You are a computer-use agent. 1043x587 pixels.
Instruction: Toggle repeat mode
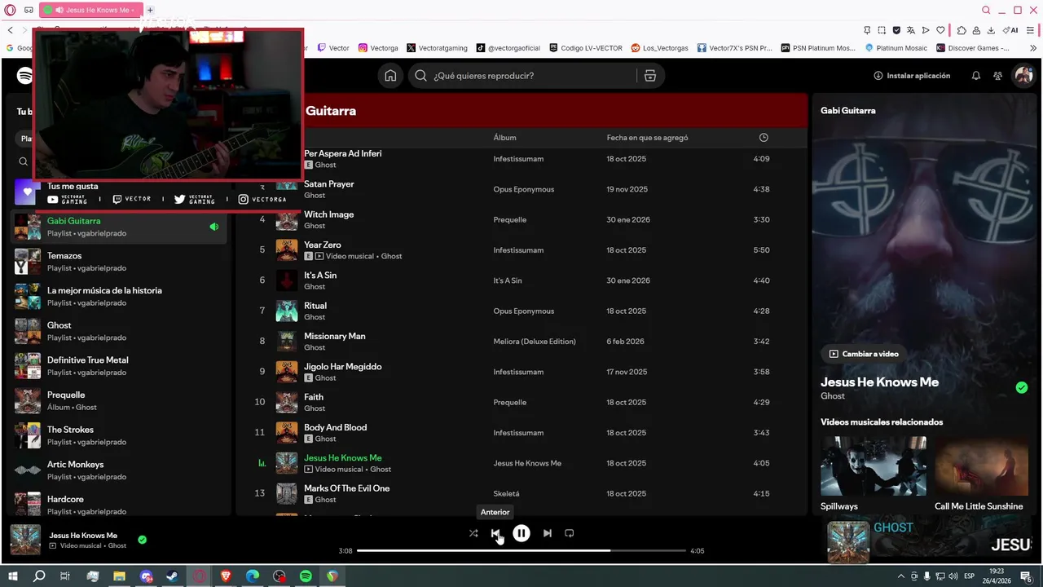point(570,533)
